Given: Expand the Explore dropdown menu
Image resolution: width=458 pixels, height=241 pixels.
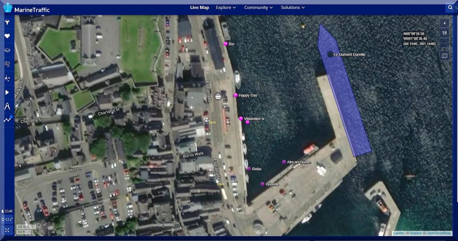Looking at the screenshot, I should point(225,8).
